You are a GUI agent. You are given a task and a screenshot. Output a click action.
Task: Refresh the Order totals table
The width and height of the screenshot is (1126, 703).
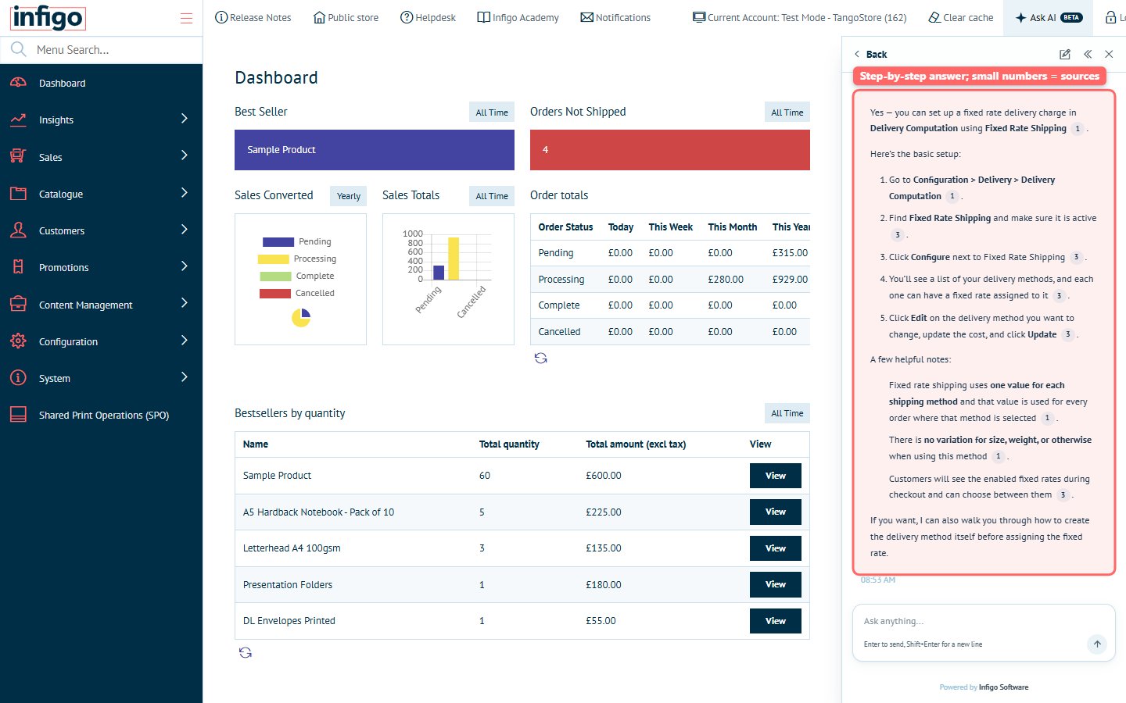[540, 359]
